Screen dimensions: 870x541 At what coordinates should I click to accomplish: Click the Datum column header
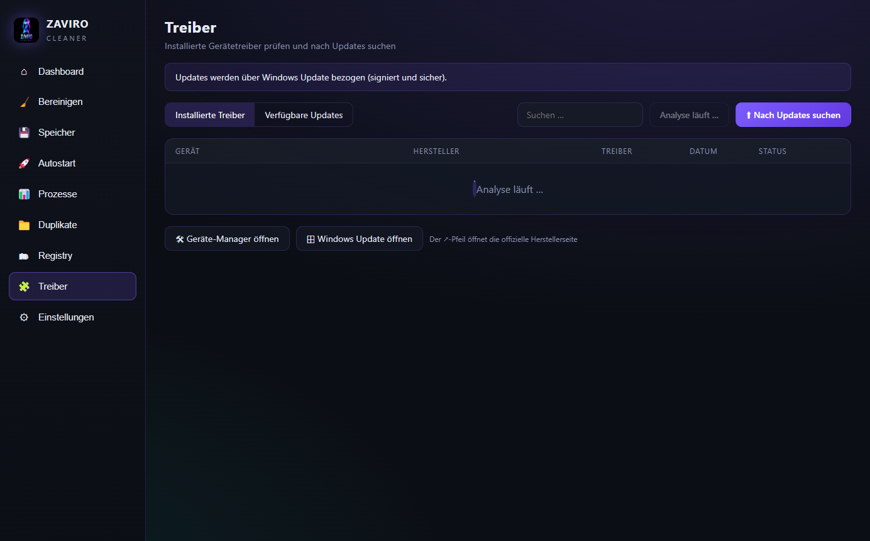(703, 151)
